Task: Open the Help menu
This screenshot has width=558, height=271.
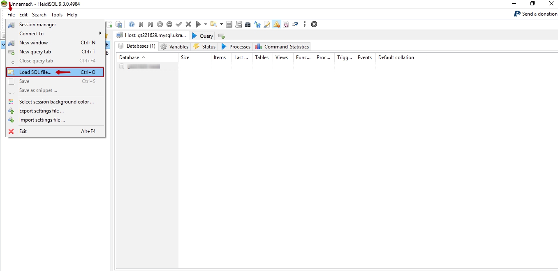Action: pyautogui.click(x=72, y=14)
